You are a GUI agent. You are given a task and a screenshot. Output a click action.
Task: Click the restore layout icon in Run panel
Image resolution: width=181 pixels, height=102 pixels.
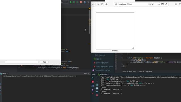tap(92, 86)
